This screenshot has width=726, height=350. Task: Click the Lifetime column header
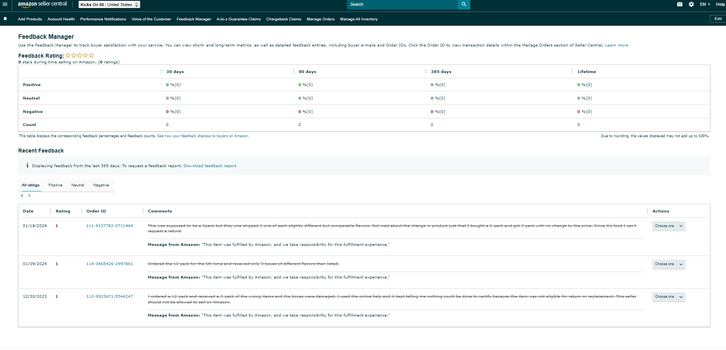click(x=587, y=72)
